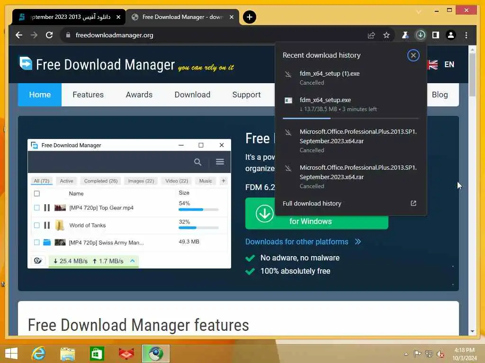
Task: Open new browser tab
Action: pos(249,17)
